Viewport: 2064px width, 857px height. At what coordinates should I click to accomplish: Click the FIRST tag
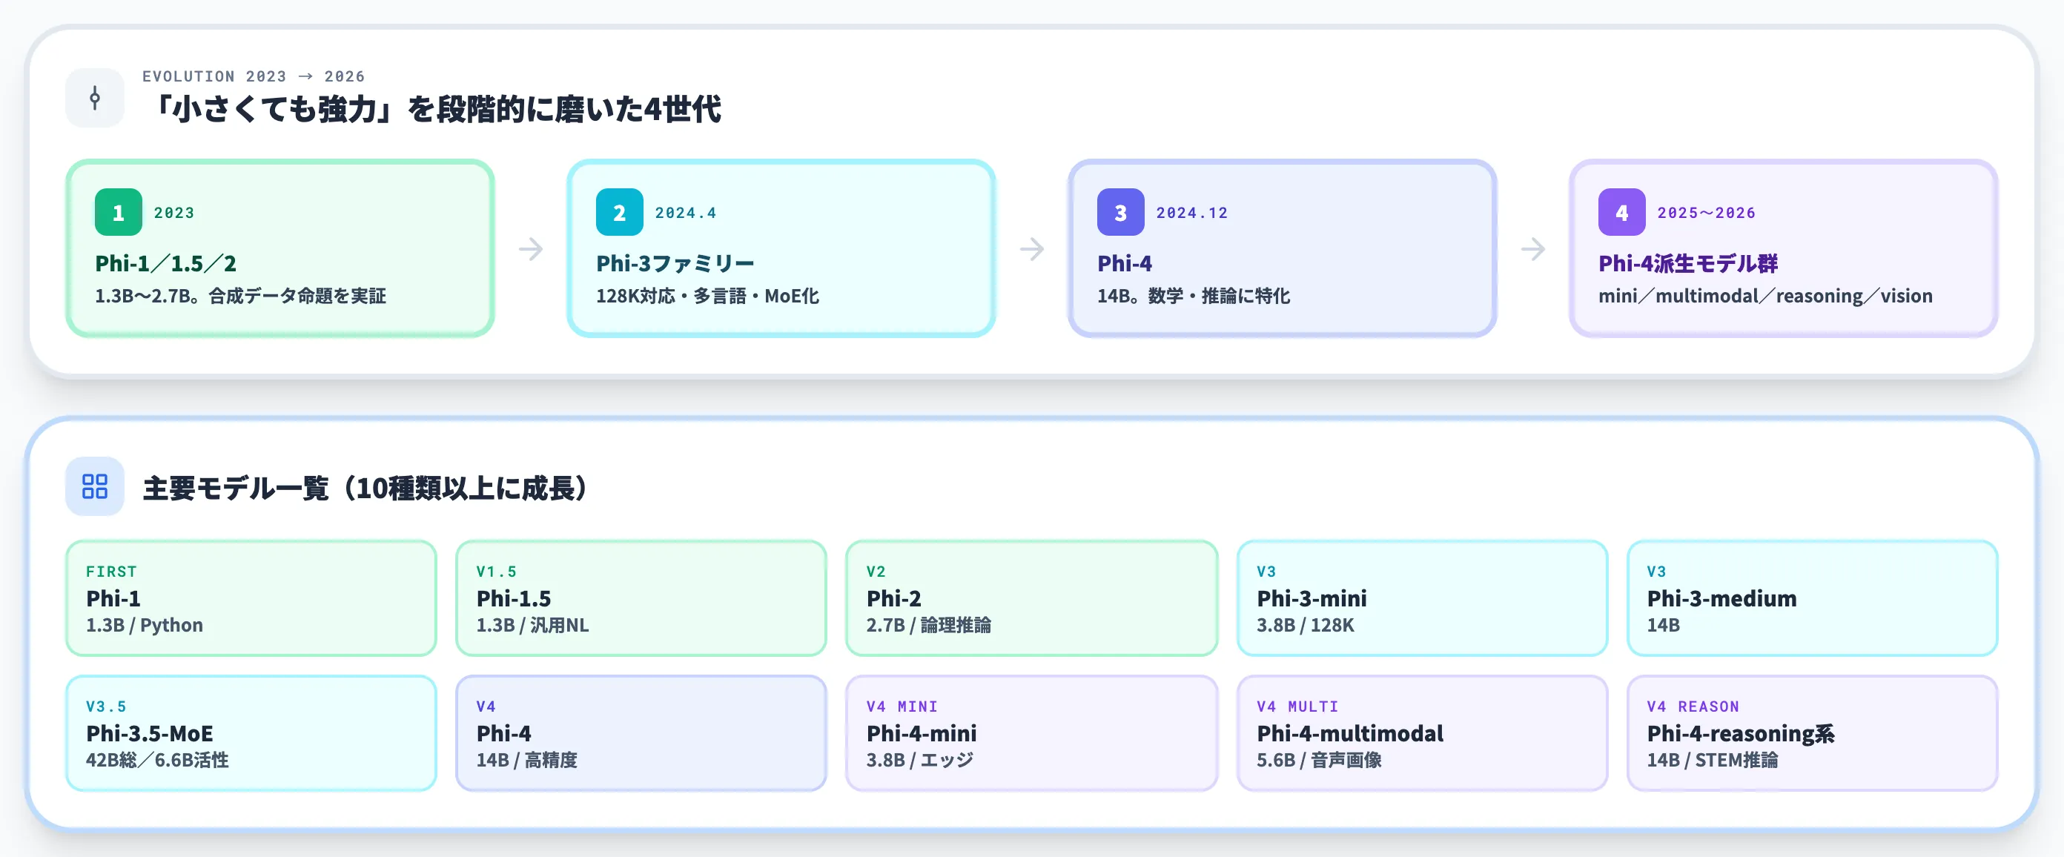coord(111,571)
